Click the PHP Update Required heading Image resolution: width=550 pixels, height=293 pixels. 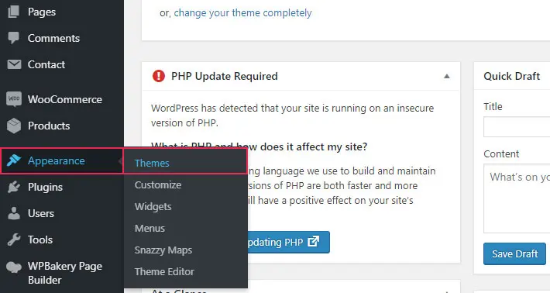coord(225,76)
